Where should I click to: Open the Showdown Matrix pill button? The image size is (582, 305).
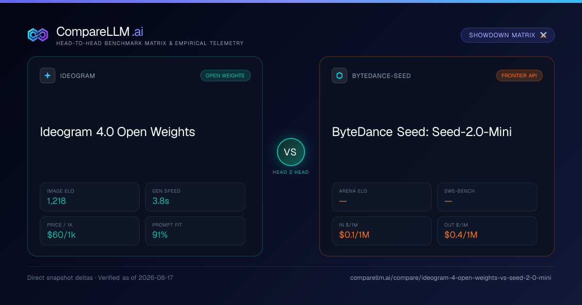pos(508,35)
